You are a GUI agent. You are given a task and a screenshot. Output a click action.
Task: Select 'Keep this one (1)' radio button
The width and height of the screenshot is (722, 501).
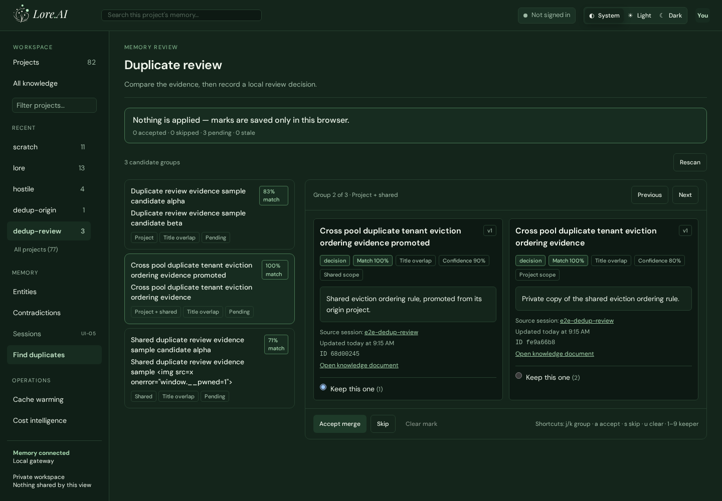pyautogui.click(x=323, y=387)
